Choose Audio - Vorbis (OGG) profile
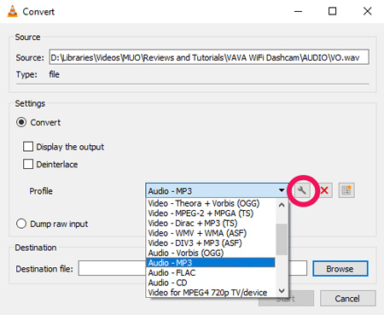The height and width of the screenshot is (315, 384). coord(211,253)
